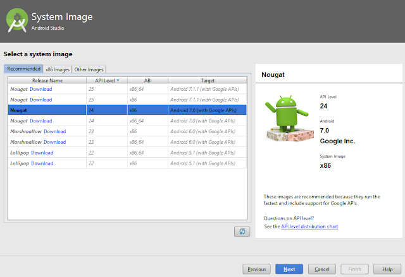Click the refresh system images icon
This screenshot has width=405, height=277.
(x=241, y=231)
